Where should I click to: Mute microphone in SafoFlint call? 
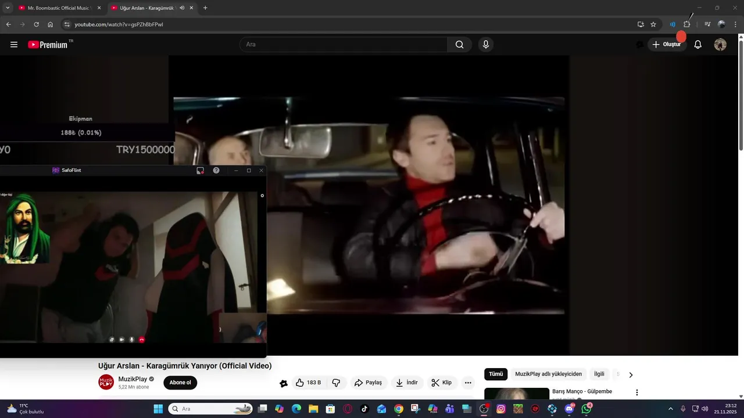click(132, 340)
